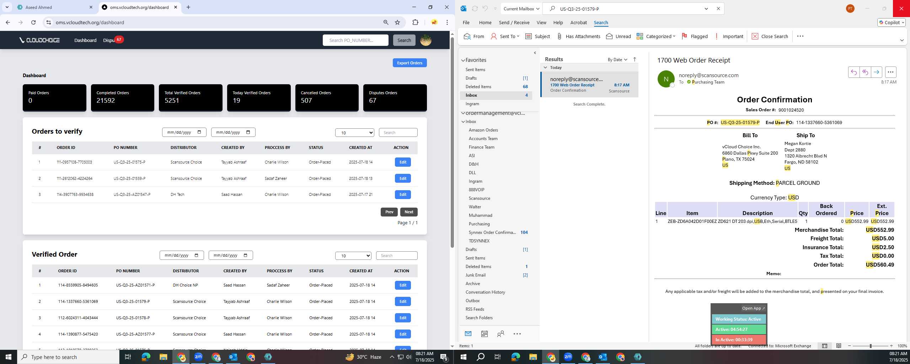Open the Outlook Mail view icon

point(468,333)
